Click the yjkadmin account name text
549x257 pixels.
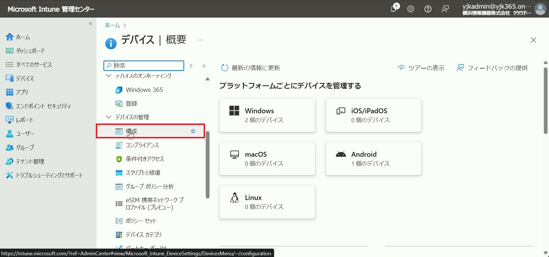click(x=497, y=6)
